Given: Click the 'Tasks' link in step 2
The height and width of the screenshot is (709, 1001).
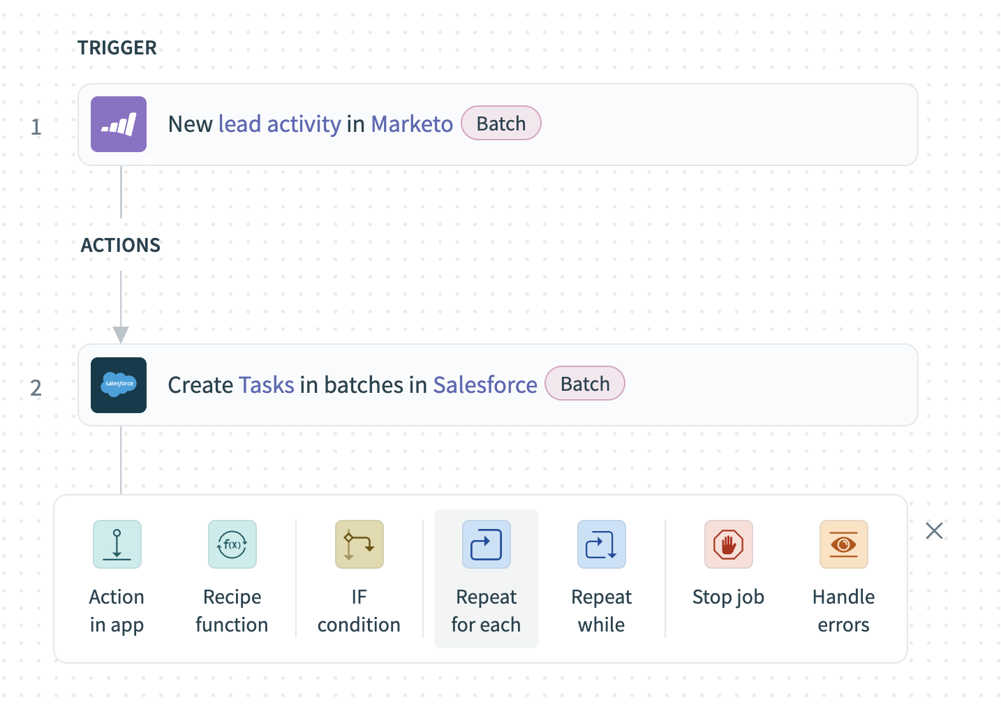Looking at the screenshot, I should 267,385.
